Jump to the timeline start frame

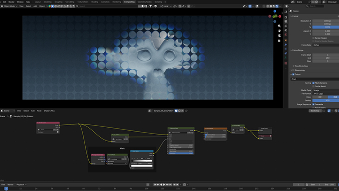tap(155, 185)
